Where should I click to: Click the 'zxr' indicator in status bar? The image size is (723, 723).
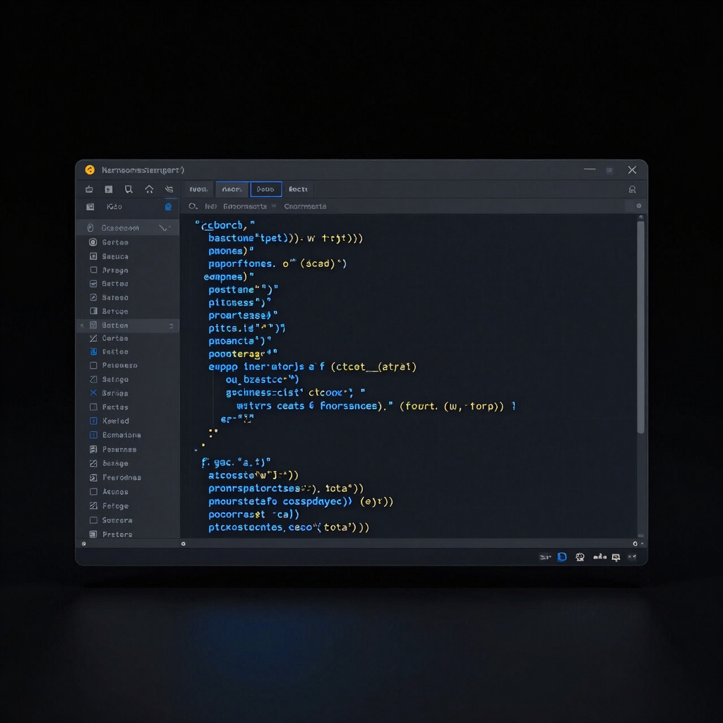pyautogui.click(x=545, y=557)
